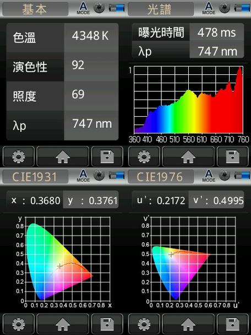Tap the 照度 value 69

(x=78, y=94)
